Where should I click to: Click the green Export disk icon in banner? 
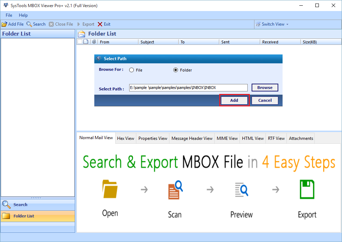tap(307, 189)
